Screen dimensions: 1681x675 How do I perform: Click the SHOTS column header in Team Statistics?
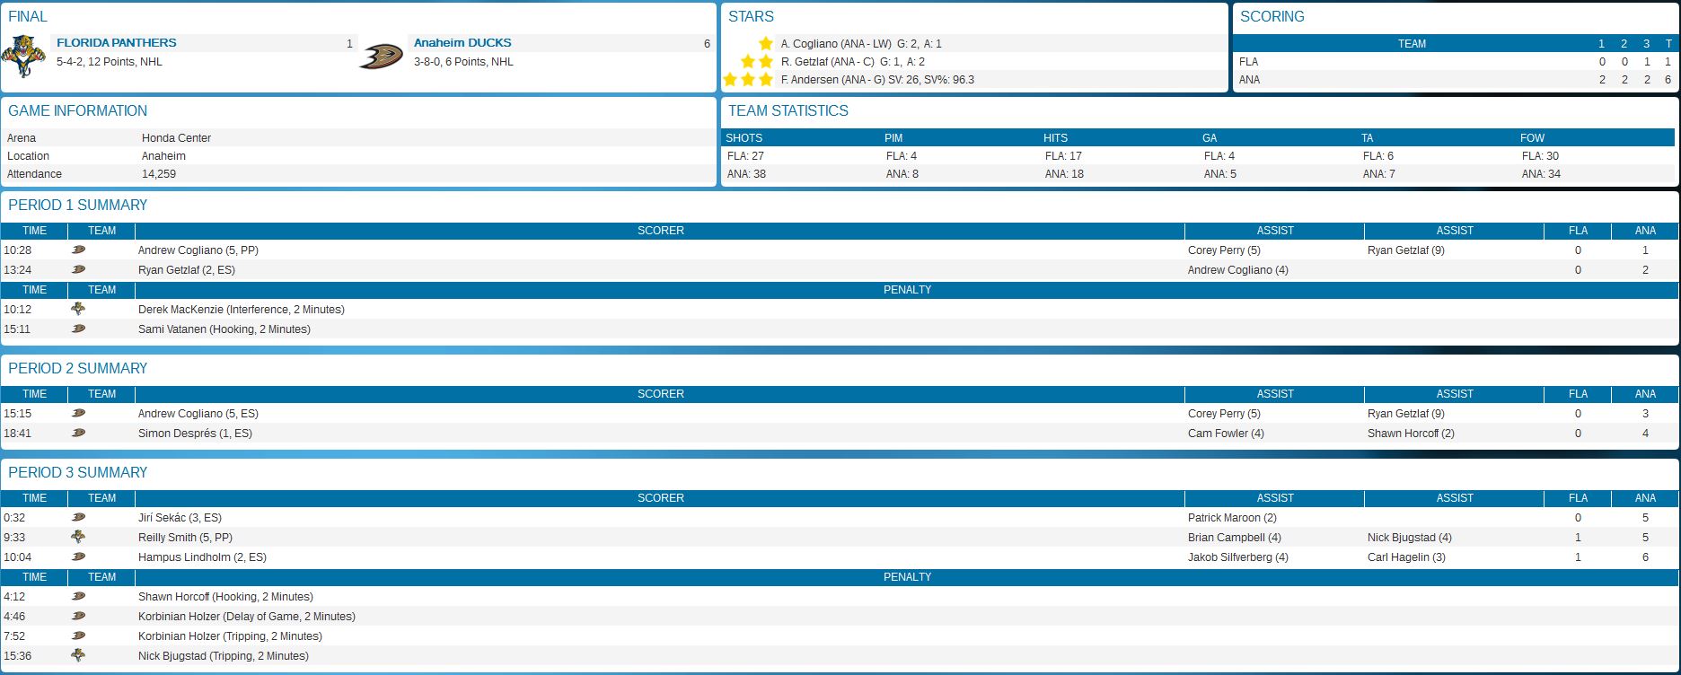pyautogui.click(x=744, y=138)
